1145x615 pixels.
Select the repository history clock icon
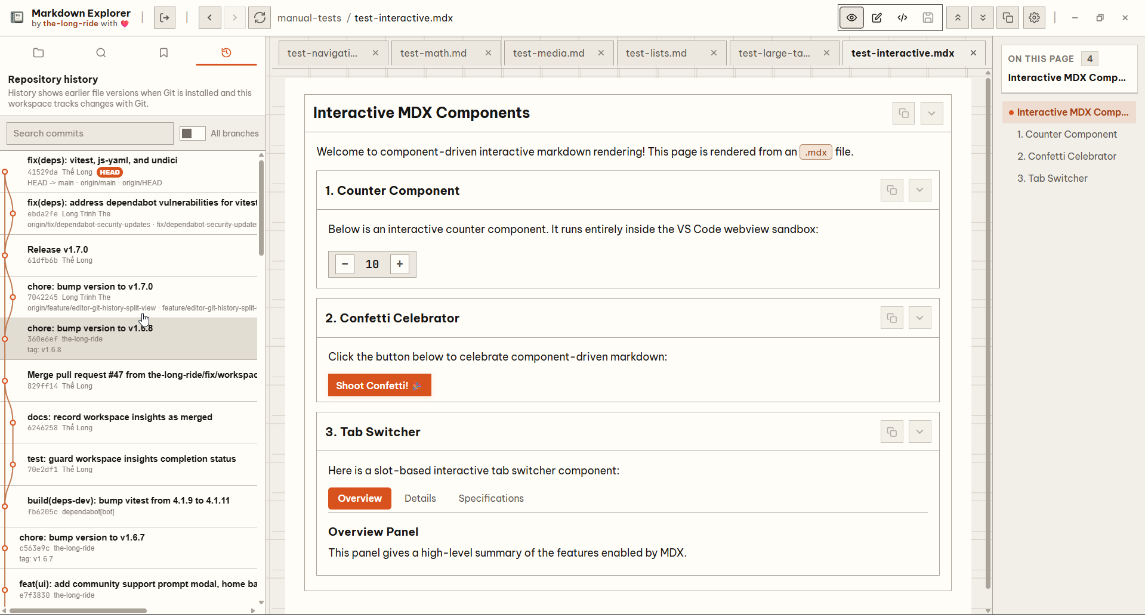coord(226,52)
